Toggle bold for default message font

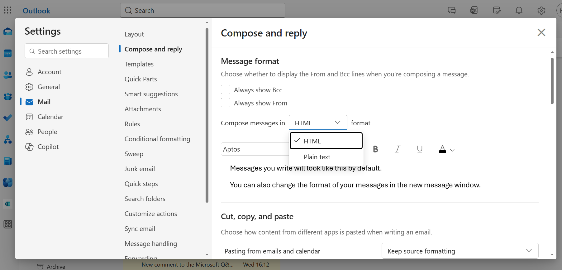click(x=375, y=149)
